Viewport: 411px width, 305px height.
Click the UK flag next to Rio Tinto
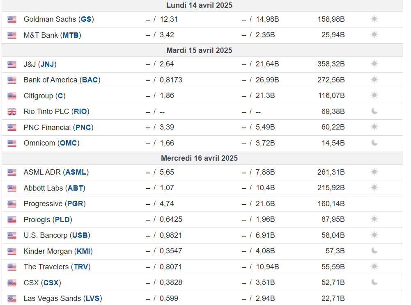12,112
